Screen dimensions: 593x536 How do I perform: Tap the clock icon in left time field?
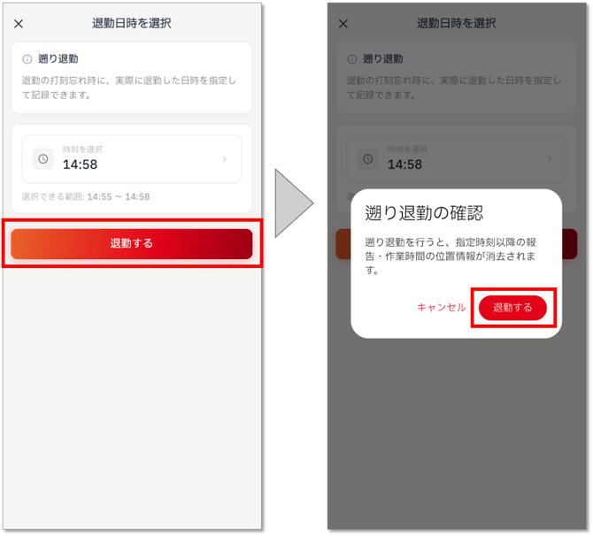43,158
